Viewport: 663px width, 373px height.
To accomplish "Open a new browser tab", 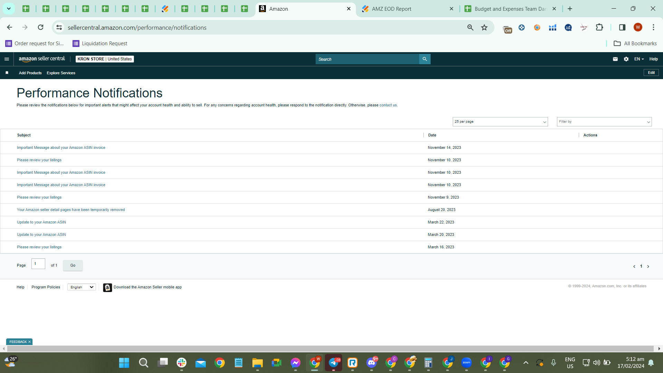I will pos(570,9).
